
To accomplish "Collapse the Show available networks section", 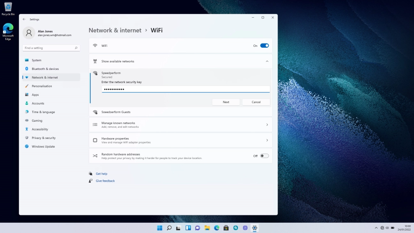I will tap(267, 61).
